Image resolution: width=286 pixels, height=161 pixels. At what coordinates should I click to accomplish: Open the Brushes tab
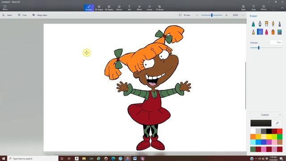89,8
